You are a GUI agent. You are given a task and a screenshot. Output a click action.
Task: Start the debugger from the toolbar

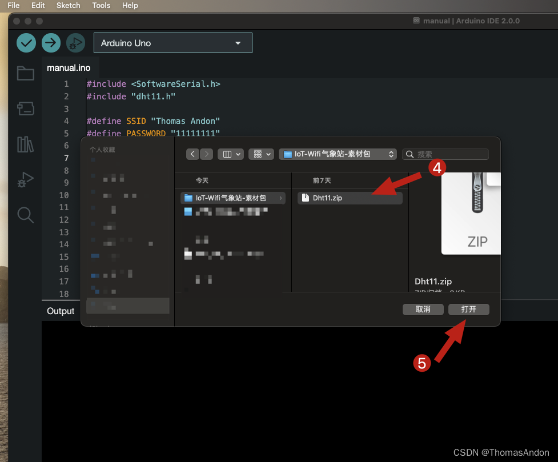click(x=75, y=43)
